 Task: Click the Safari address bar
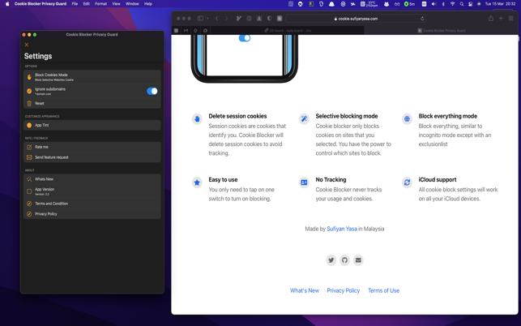coord(356,19)
